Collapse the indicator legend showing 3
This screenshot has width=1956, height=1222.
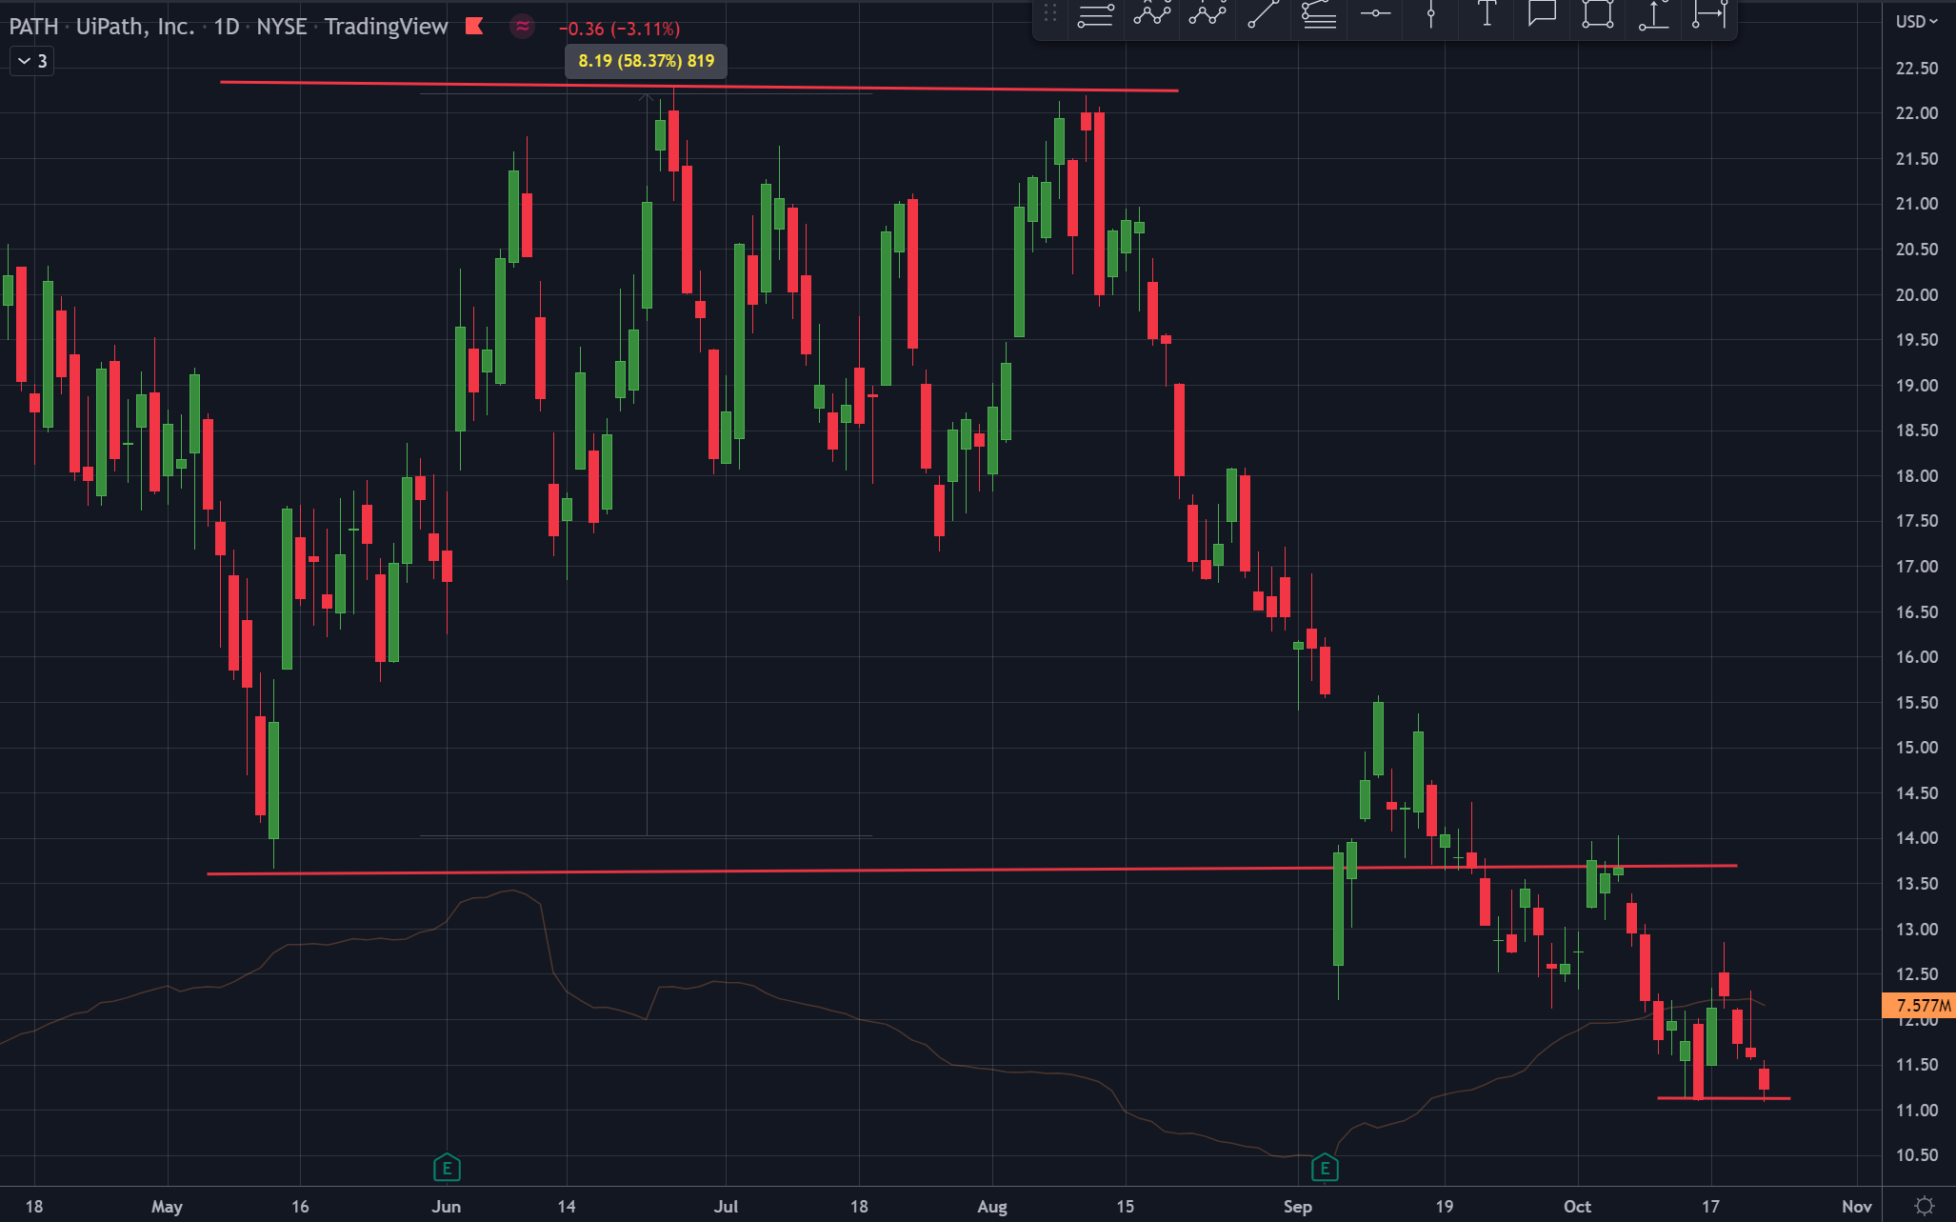(31, 61)
